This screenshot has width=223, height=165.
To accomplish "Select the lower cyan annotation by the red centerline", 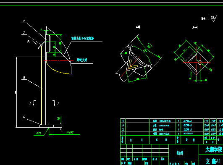I will coord(82,60).
